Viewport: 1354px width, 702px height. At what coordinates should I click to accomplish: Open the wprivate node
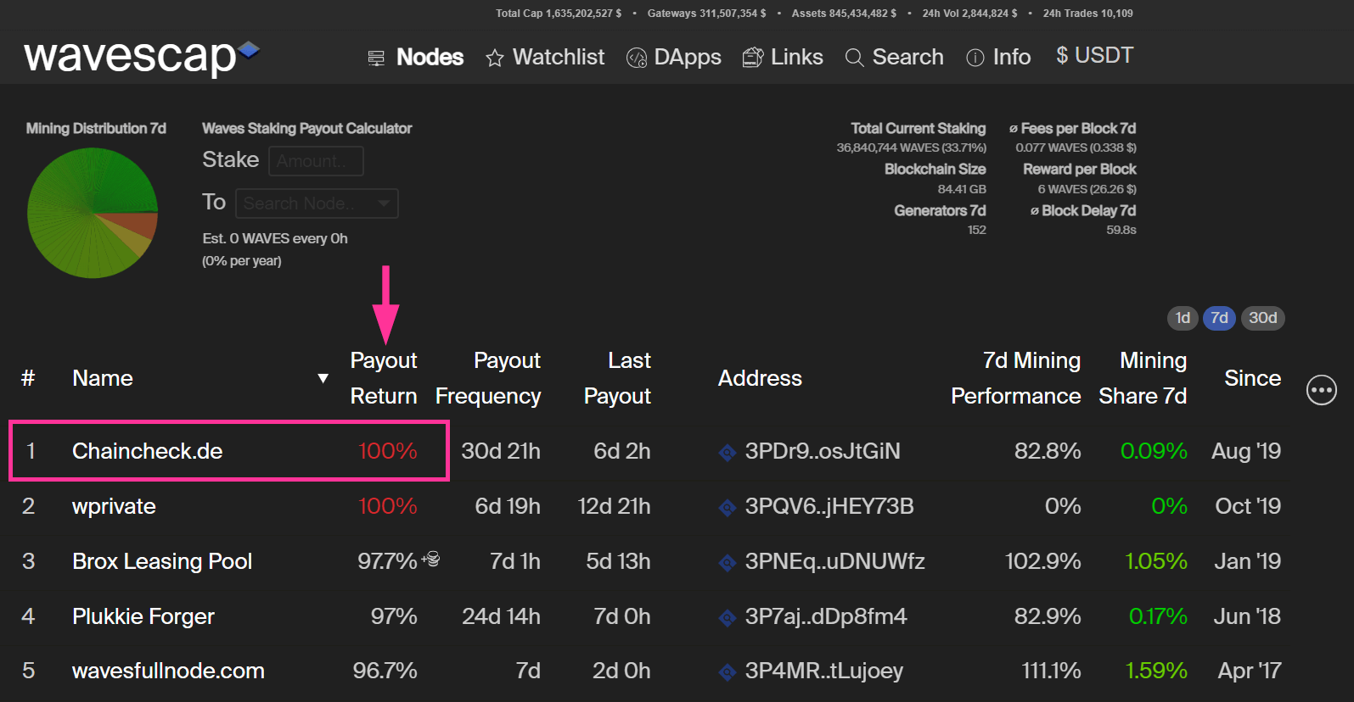(114, 506)
